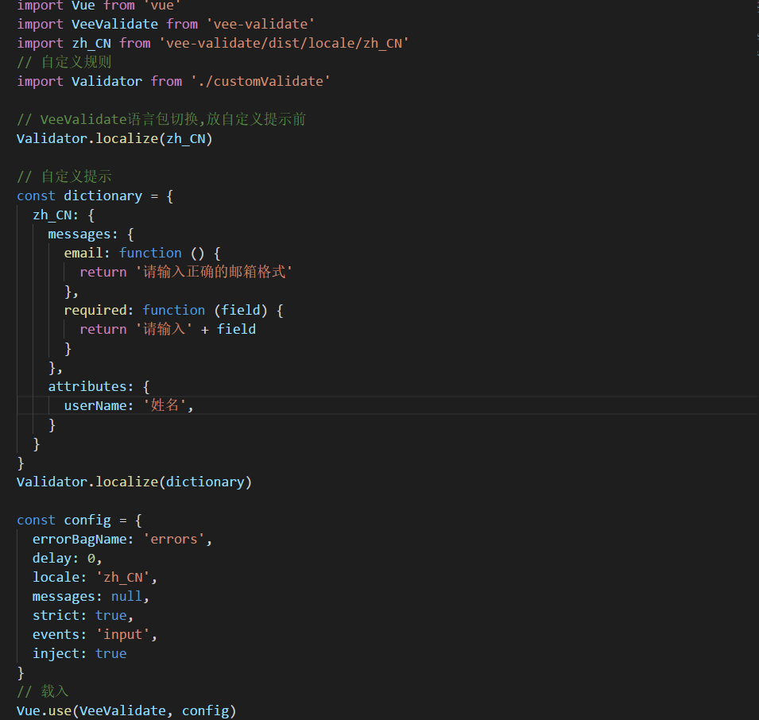Click the Validator.localize(dictionary) call
759x720 pixels.
tap(134, 482)
